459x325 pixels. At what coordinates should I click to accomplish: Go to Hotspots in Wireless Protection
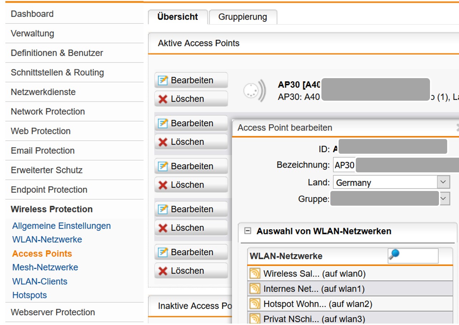[x=29, y=295]
